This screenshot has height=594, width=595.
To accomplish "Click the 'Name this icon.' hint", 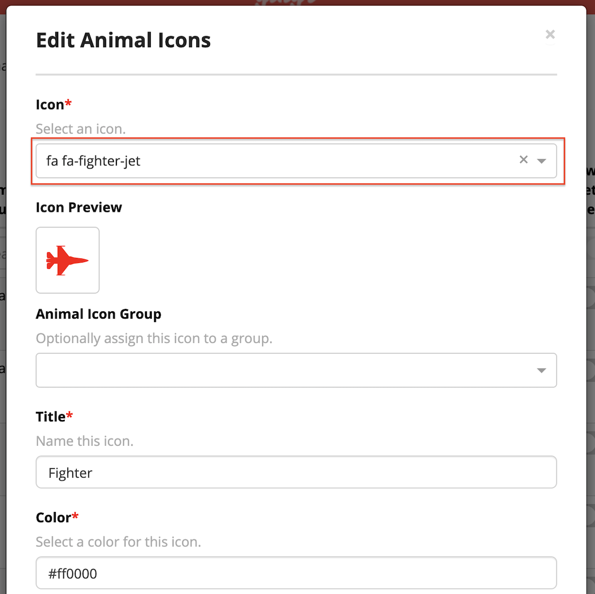I will pos(85,441).
